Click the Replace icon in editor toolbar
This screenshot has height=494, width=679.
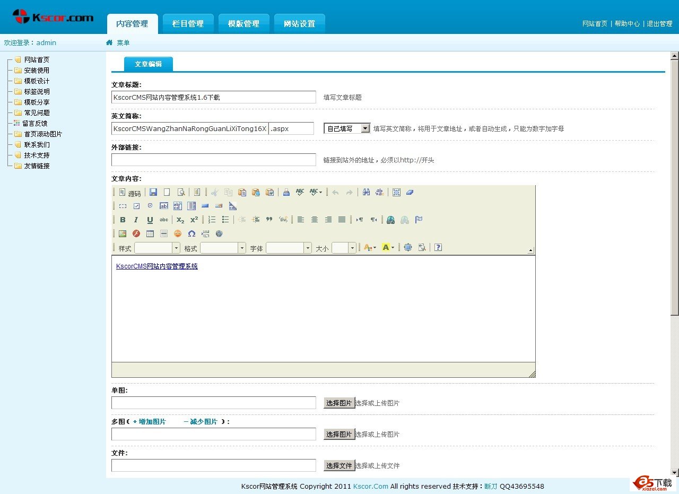click(379, 192)
